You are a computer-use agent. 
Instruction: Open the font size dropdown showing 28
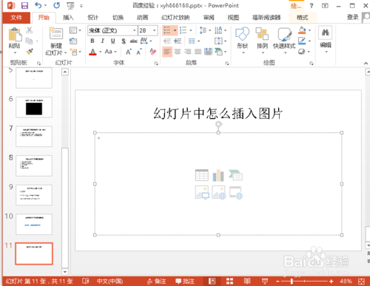(155, 30)
